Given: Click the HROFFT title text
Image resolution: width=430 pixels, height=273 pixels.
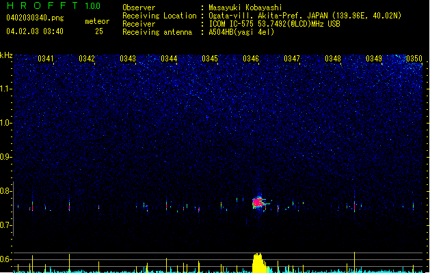Looking at the screenshot, I should pos(42,5).
